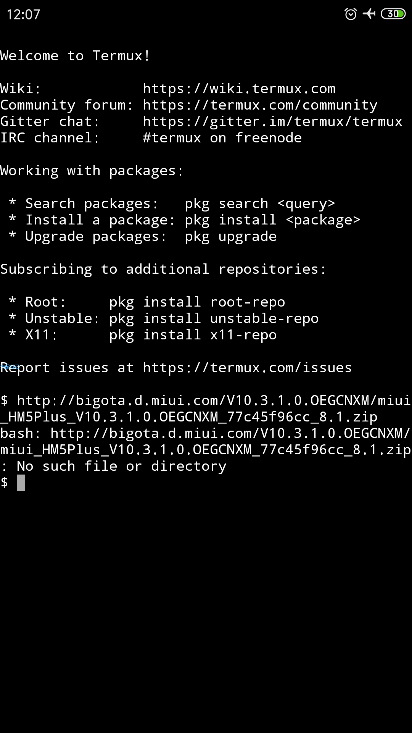Open the gitter.im/termux/termux chat link
Viewport: 412px width, 733px height.
[x=273, y=121]
